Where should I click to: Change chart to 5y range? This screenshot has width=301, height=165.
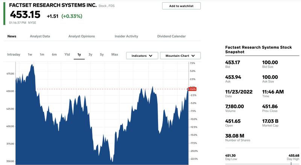click(102, 54)
